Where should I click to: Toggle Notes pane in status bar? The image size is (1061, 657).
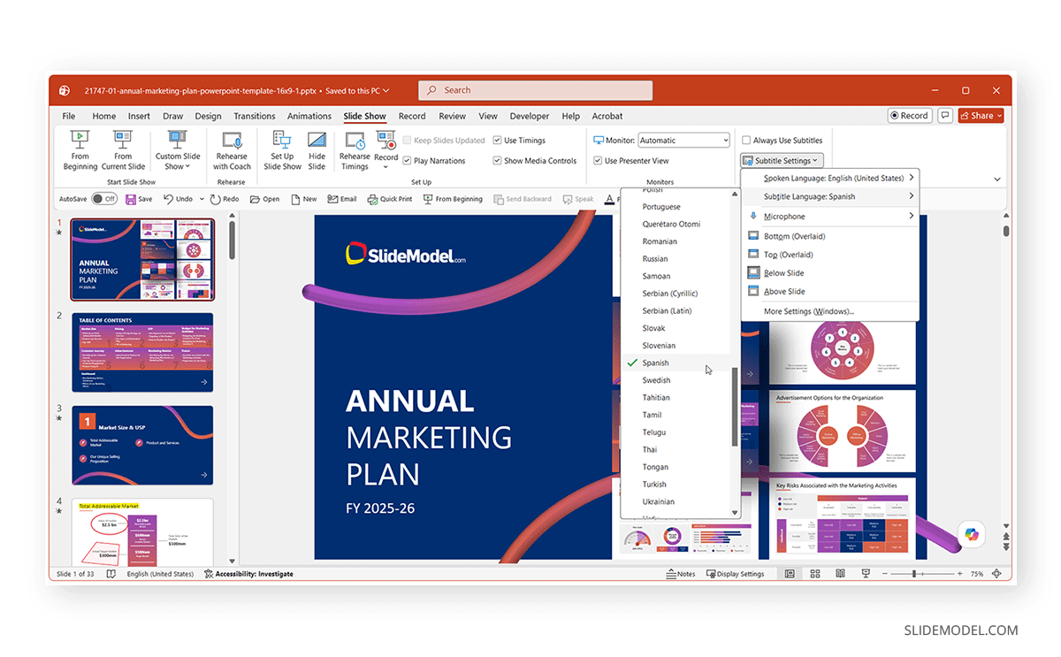click(x=681, y=574)
